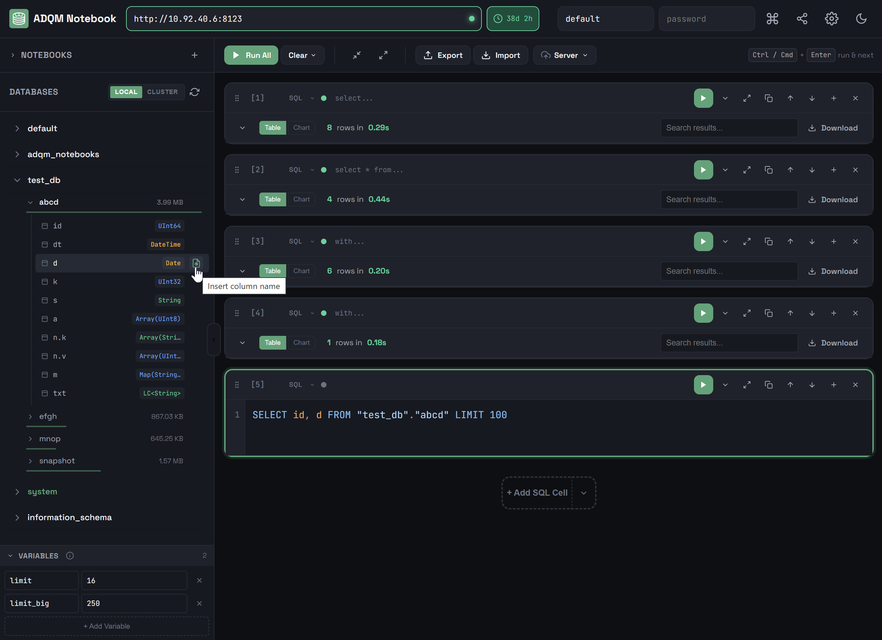Toggle dark mode moon icon
The height and width of the screenshot is (640, 882).
pyautogui.click(x=861, y=19)
